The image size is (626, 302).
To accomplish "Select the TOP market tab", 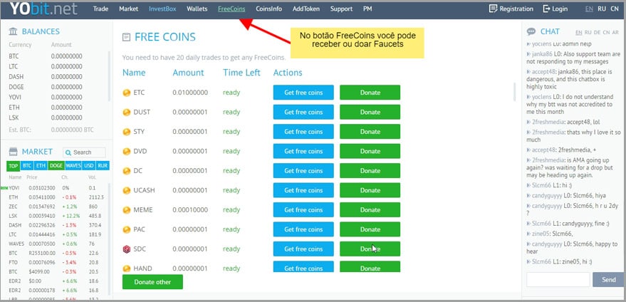I will click(14, 166).
